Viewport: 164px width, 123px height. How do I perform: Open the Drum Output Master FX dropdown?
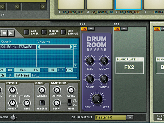point(130,117)
